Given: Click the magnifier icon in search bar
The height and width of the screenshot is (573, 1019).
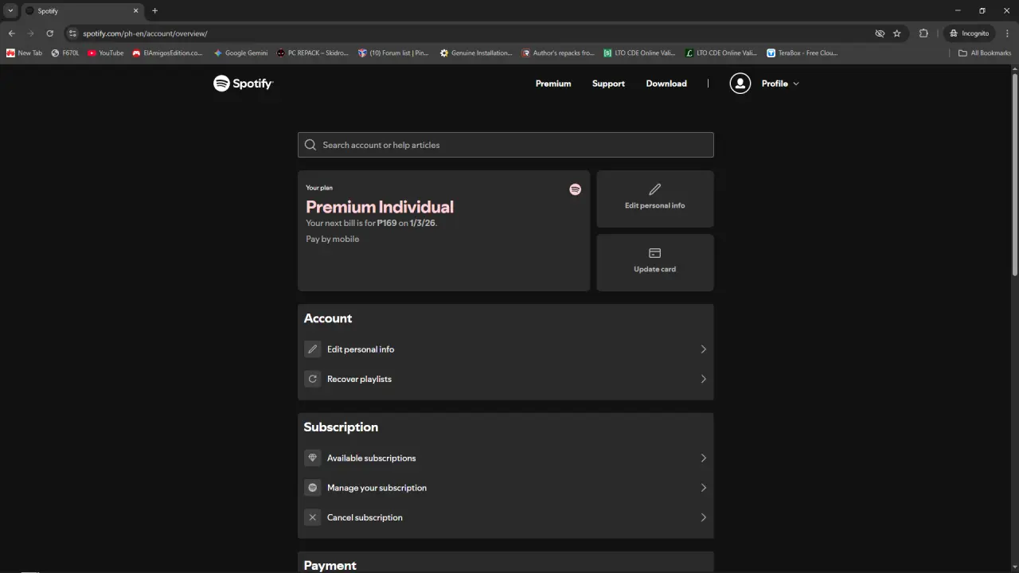Looking at the screenshot, I should 310,145.
